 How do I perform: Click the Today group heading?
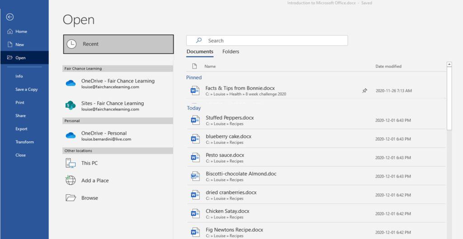194,108
